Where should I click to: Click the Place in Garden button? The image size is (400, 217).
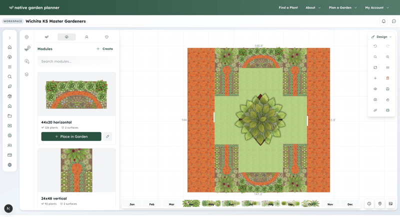[71, 136]
